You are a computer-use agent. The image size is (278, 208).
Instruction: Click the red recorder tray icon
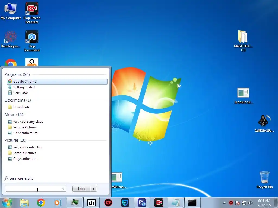[x=231, y=203]
